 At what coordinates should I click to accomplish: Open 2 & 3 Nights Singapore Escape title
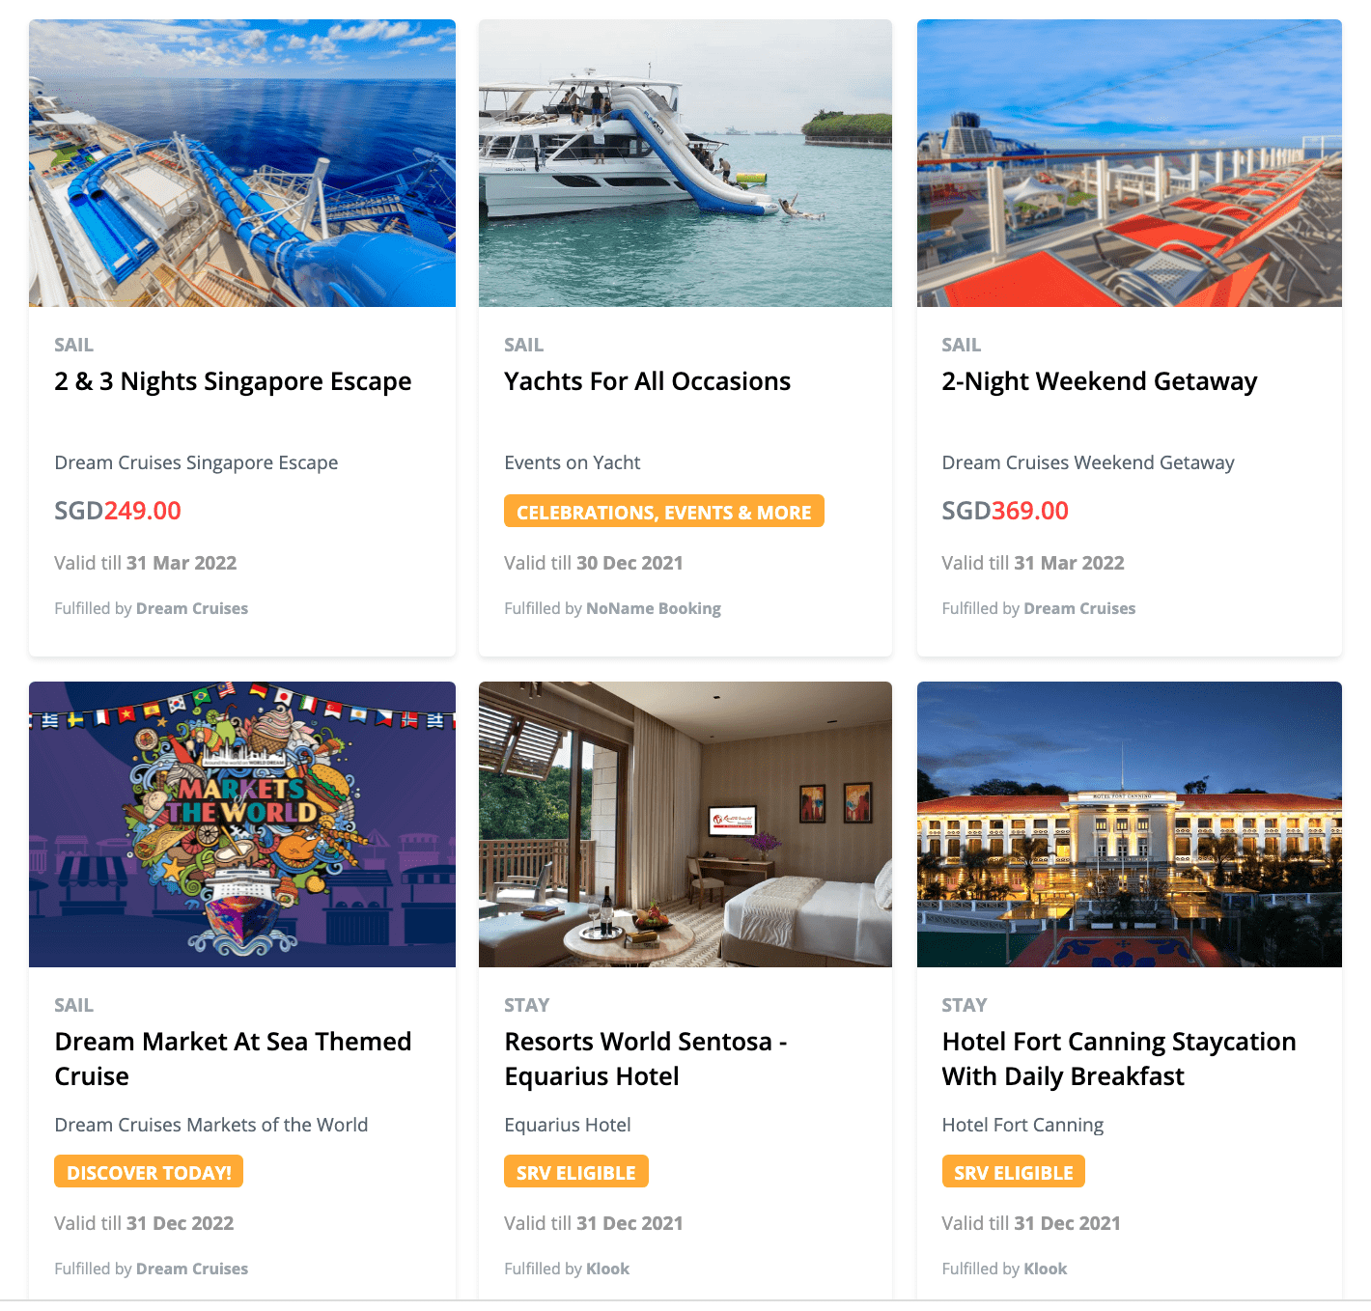click(x=233, y=381)
